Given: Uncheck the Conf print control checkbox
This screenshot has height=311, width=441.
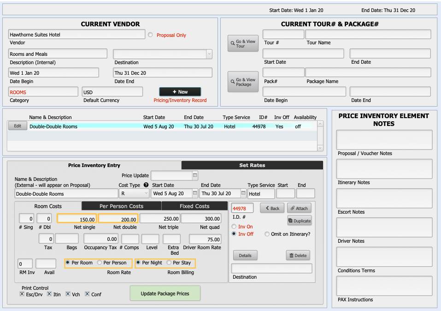Looking at the screenshot, I should [88, 294].
